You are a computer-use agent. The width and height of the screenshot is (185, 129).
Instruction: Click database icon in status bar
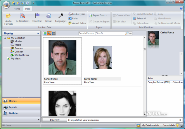[x=138, y=125]
